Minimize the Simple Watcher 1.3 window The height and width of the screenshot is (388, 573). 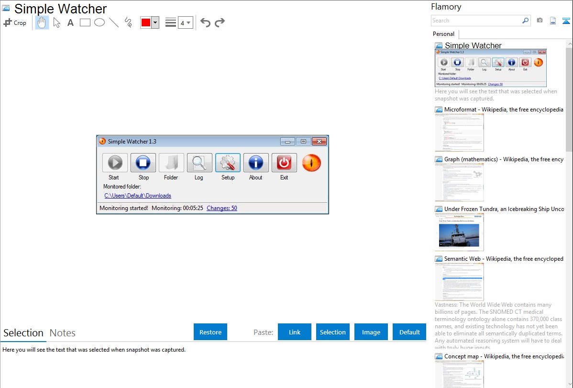click(x=287, y=142)
